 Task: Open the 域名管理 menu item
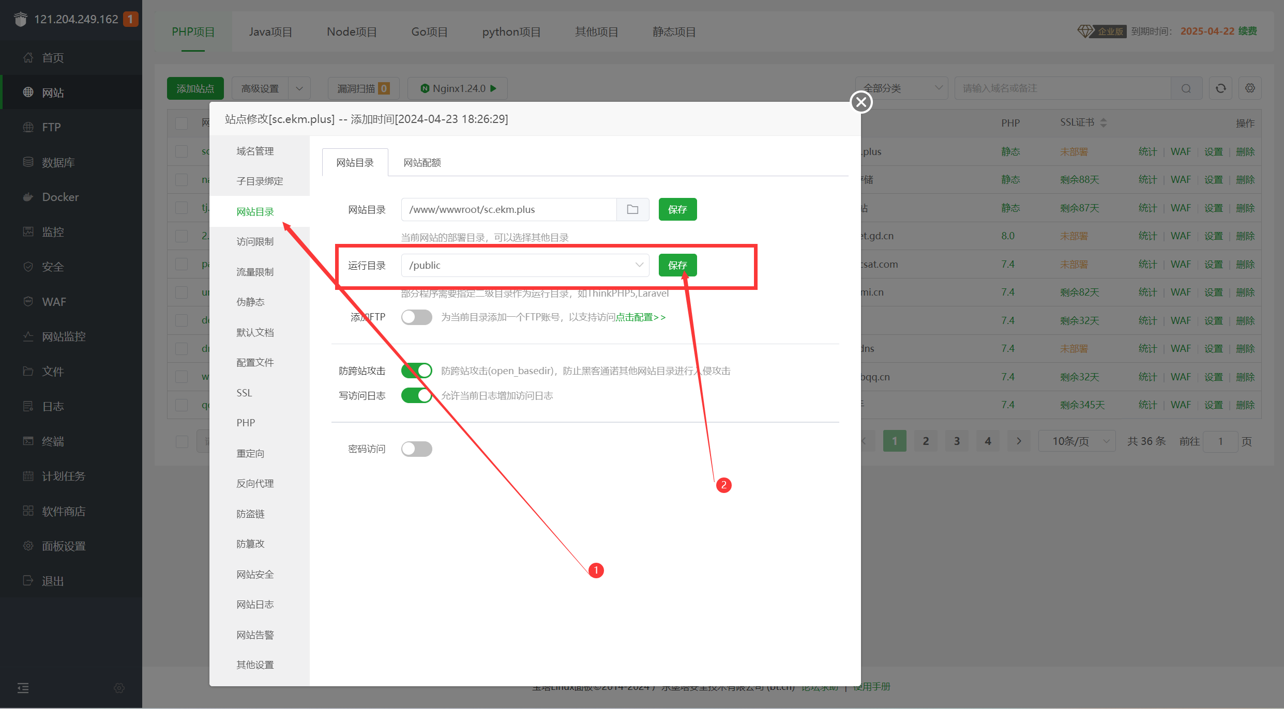[255, 151]
